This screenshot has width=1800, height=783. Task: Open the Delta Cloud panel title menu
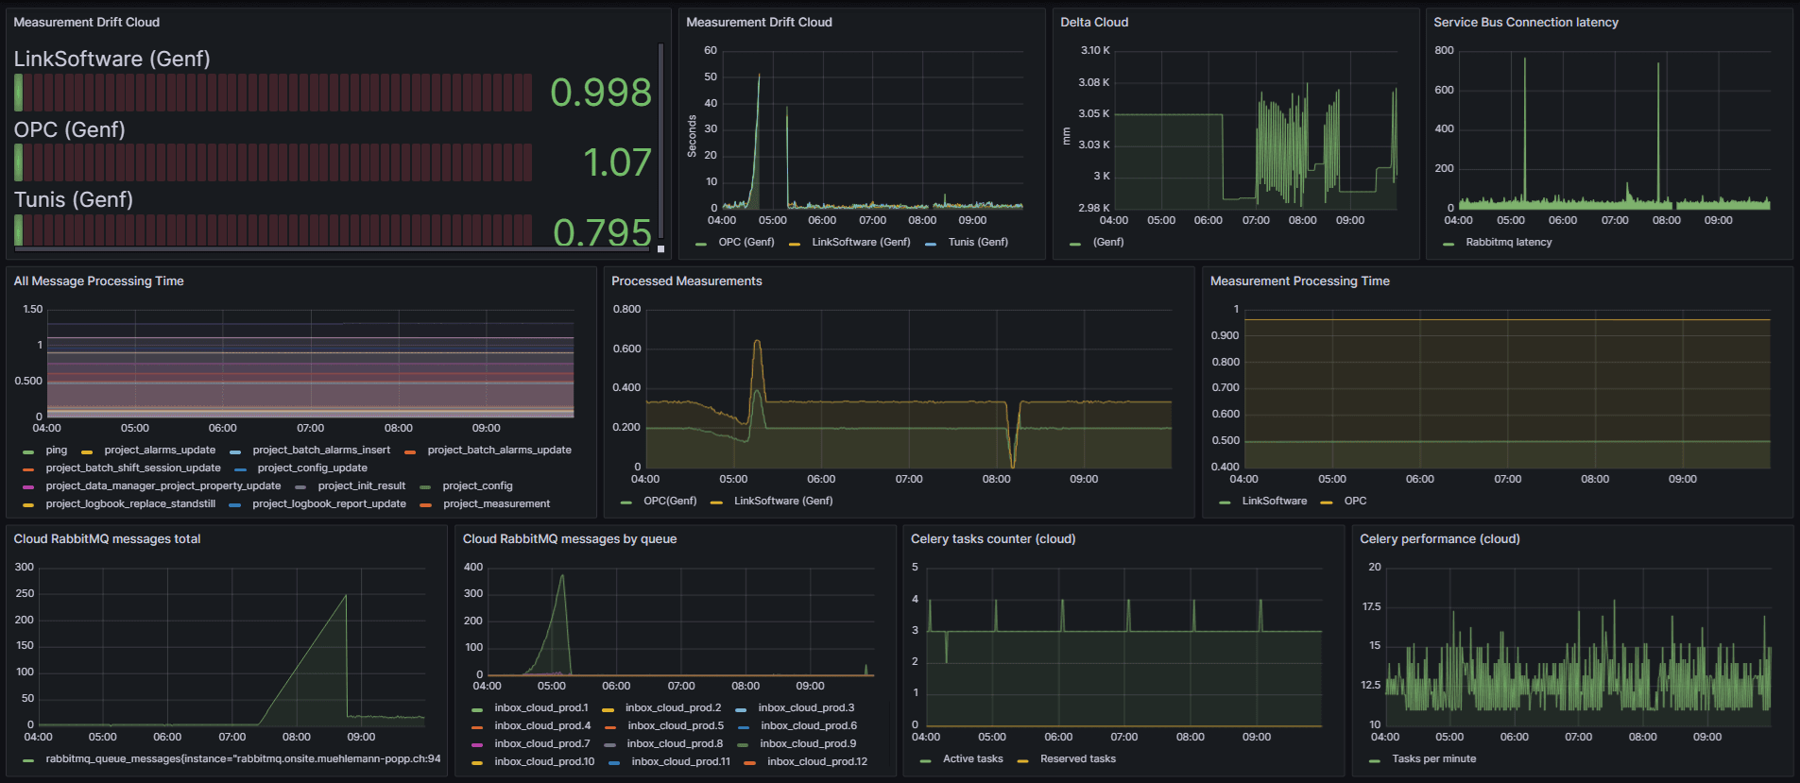click(x=1093, y=23)
